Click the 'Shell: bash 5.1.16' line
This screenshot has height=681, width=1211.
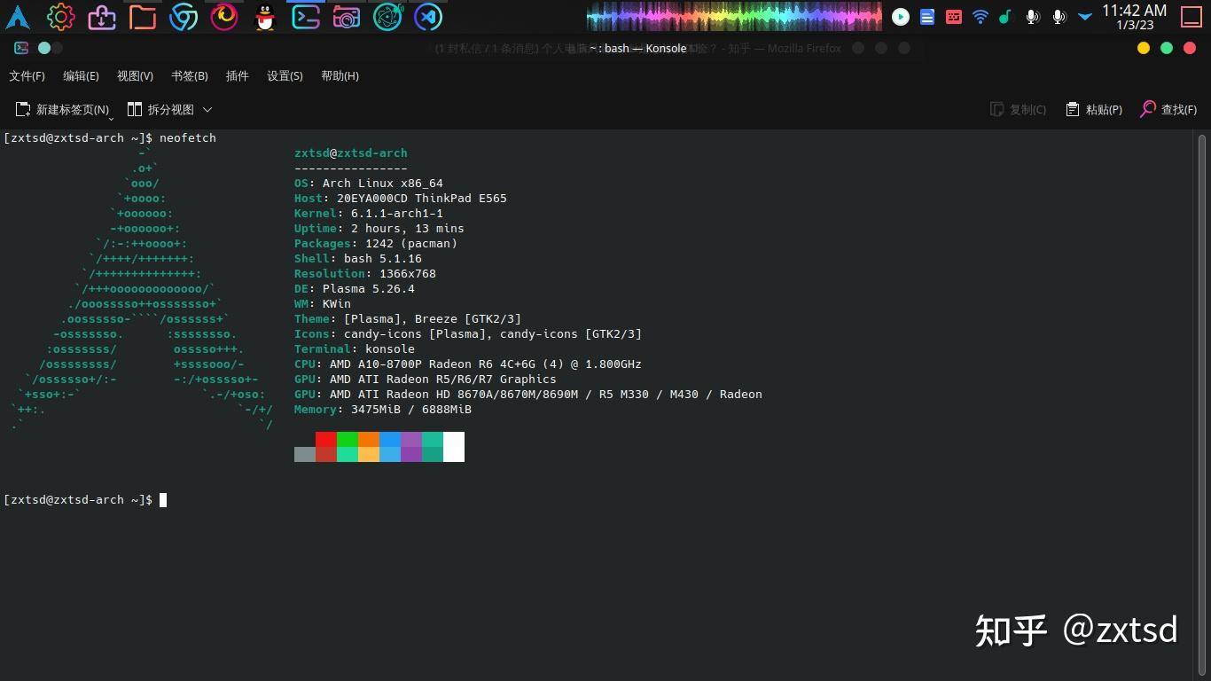(x=358, y=259)
